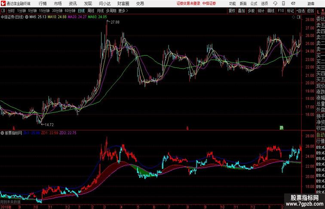Open the MA indicator settings round icon
The width and height of the screenshot is (325, 209).
[x=27, y=17]
